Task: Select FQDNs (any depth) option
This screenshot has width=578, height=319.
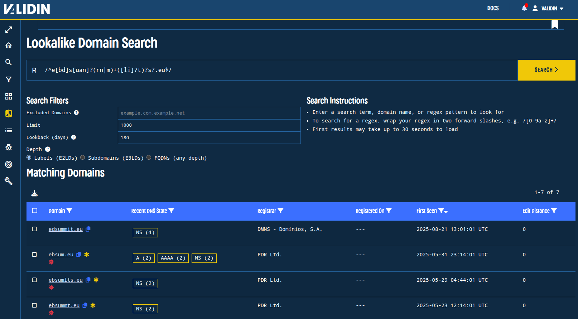Action: (149, 158)
